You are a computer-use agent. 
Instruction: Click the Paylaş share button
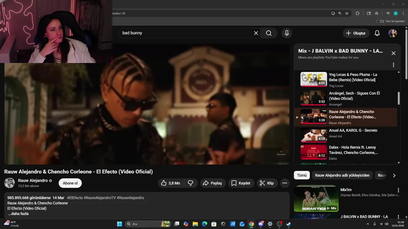pos(213,183)
